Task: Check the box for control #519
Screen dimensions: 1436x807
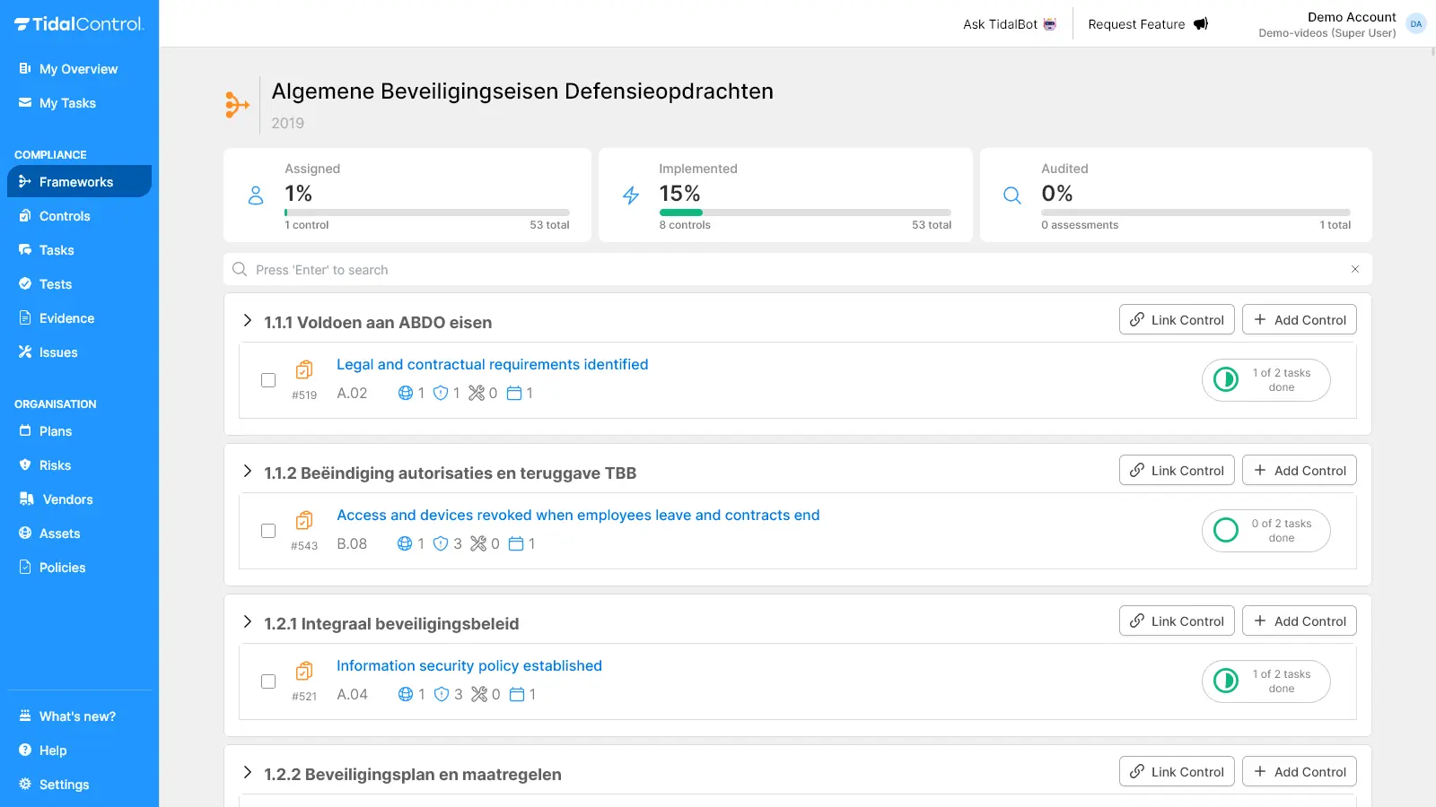Action: tap(268, 380)
